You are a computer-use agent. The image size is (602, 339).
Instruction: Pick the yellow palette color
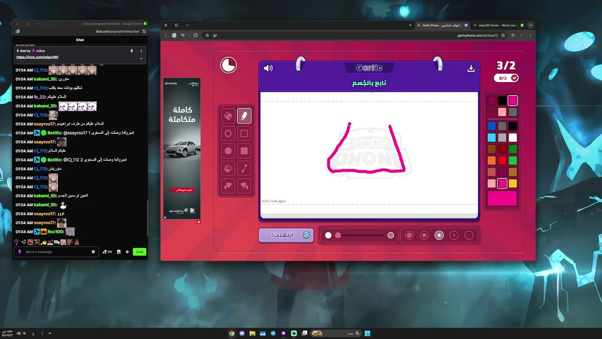point(513,184)
